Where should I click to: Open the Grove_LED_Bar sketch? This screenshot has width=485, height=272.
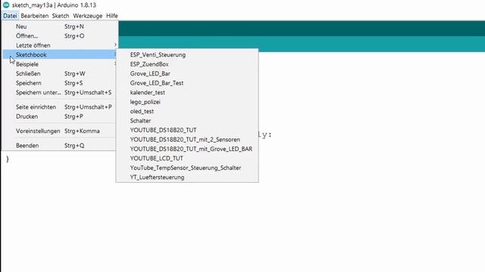[x=187, y=73]
